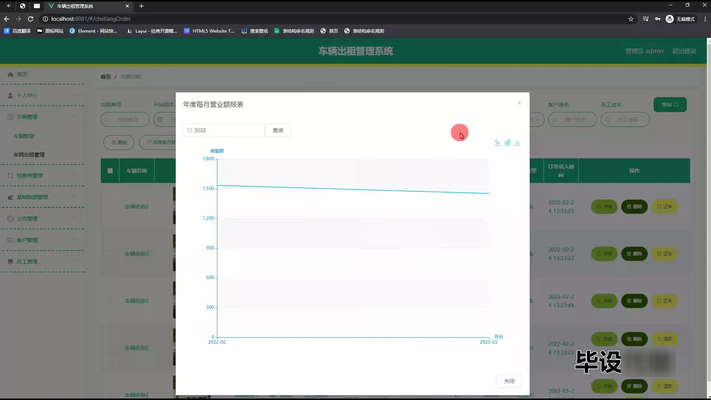The width and height of the screenshot is (711, 400).
Task: Open 车辆管理 submenu item
Action: 24,136
